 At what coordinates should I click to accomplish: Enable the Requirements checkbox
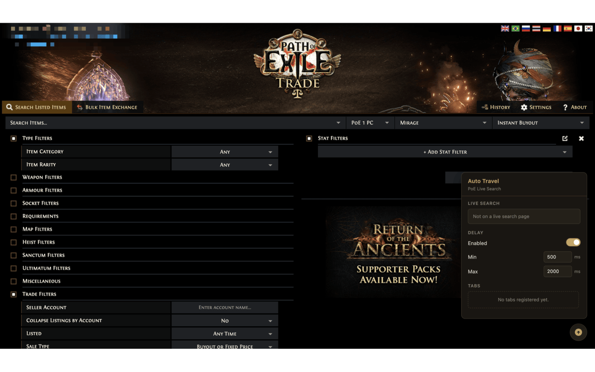click(x=13, y=216)
